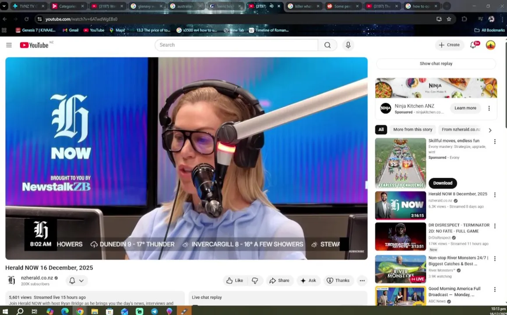Bookmark this page with star icon
The width and height of the screenshot is (507, 315).
(449, 19)
